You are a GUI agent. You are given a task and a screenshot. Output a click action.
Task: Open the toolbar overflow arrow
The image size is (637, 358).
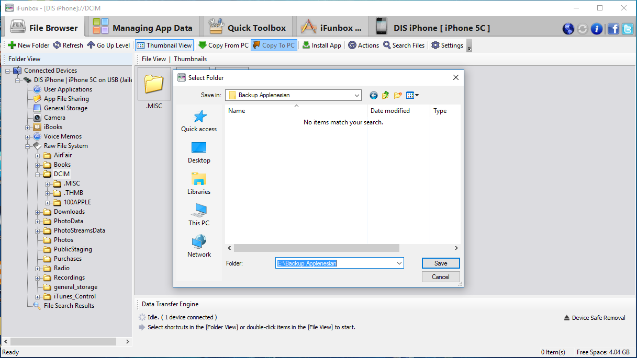[469, 47]
